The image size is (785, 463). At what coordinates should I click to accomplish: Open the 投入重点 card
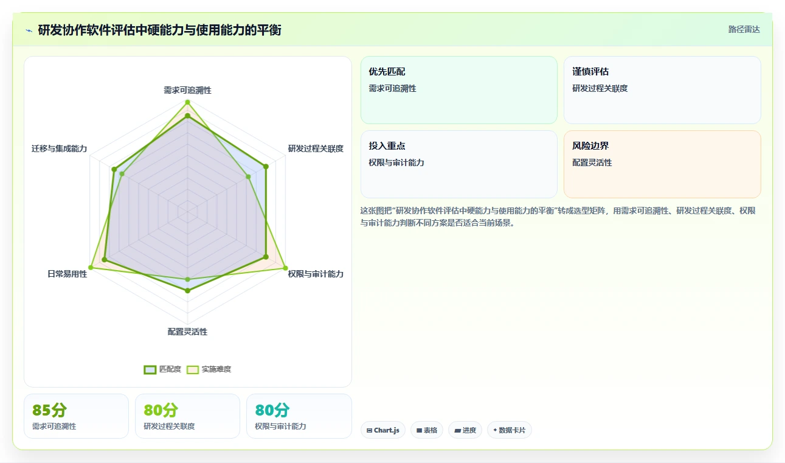click(459, 164)
